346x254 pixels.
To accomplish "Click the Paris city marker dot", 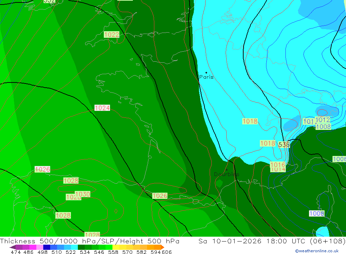I will pos(206,73).
